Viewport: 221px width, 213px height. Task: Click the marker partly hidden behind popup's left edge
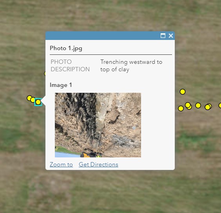tap(45, 74)
